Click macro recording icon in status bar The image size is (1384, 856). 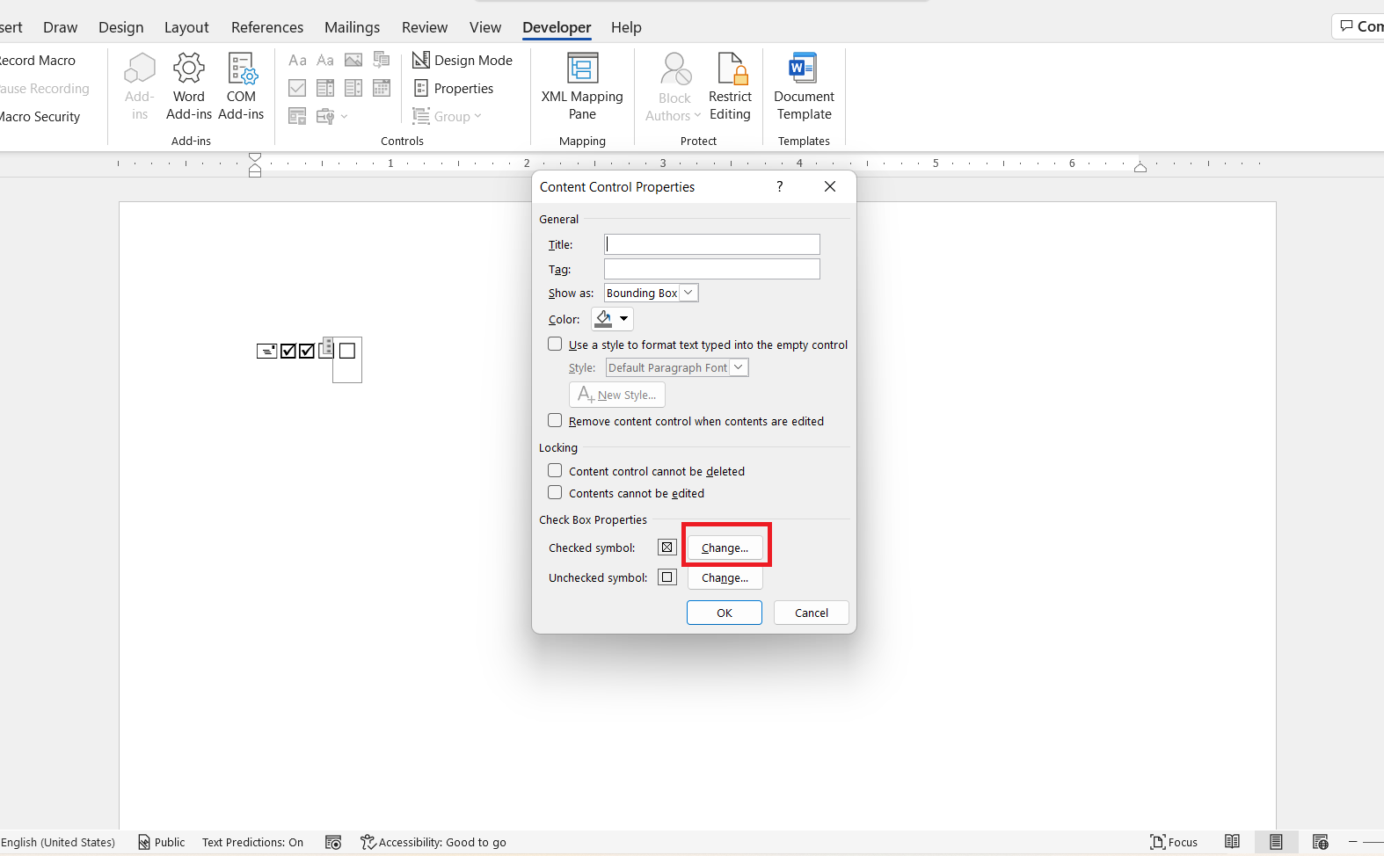[x=333, y=842]
